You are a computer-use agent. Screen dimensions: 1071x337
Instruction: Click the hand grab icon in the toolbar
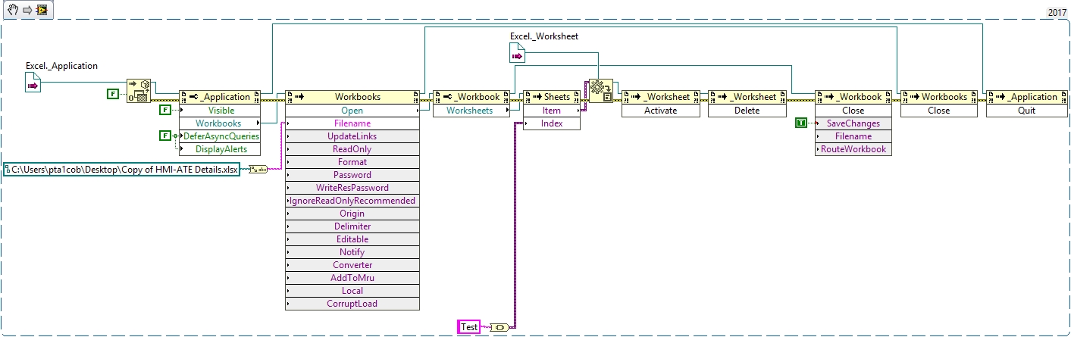10,11
